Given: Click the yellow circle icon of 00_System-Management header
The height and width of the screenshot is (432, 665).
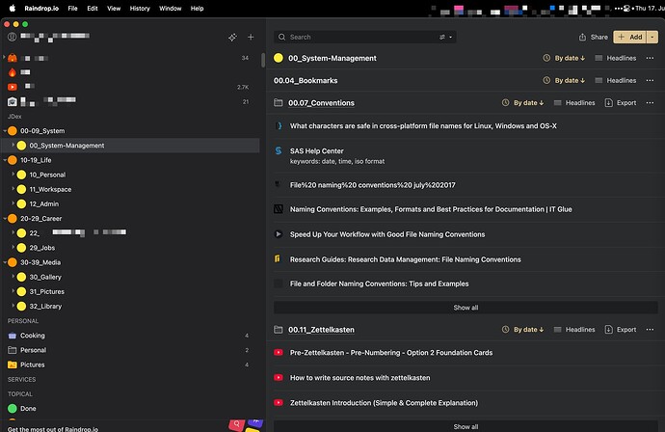Looking at the screenshot, I should tap(279, 58).
